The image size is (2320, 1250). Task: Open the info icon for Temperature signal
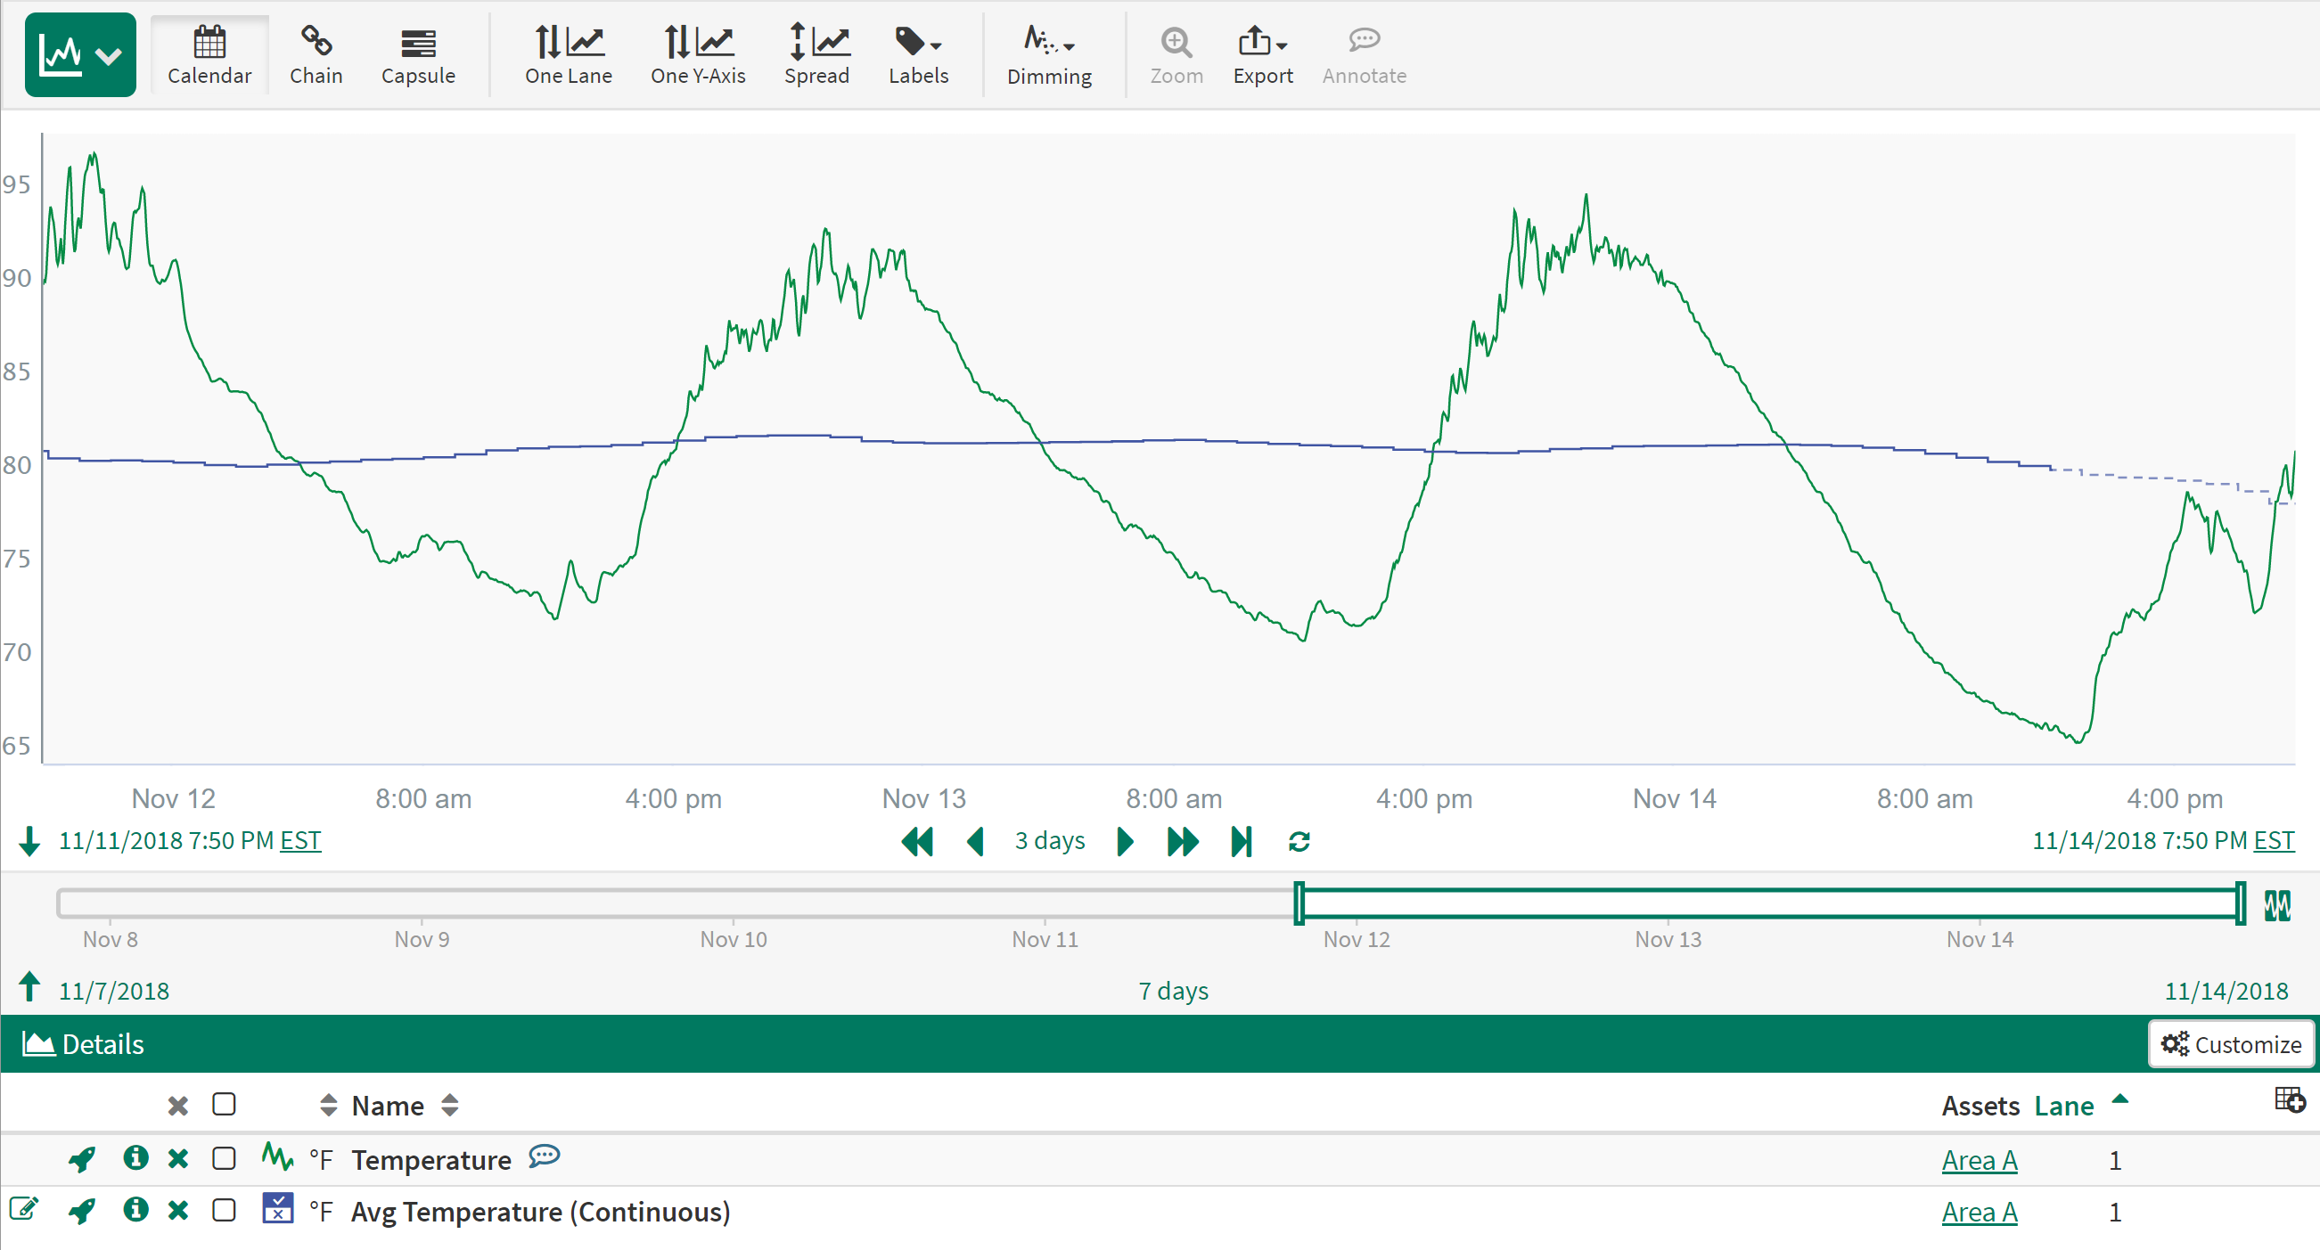pos(135,1157)
